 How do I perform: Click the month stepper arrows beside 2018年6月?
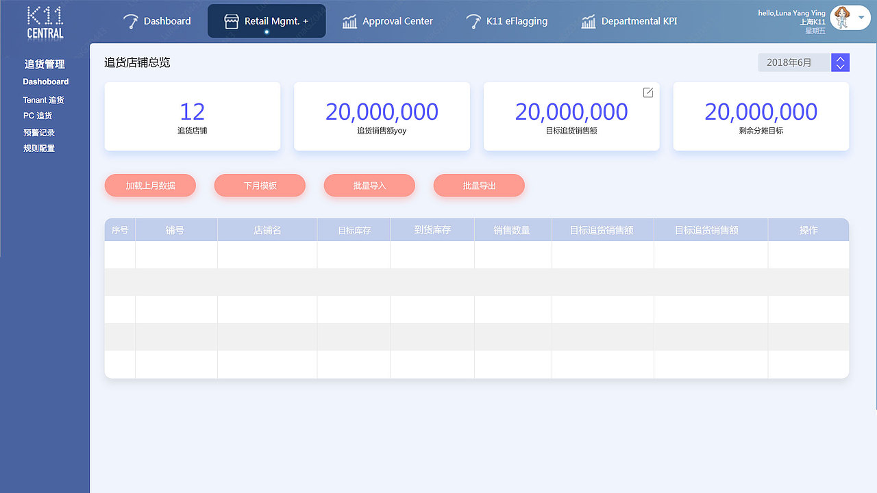(840, 62)
